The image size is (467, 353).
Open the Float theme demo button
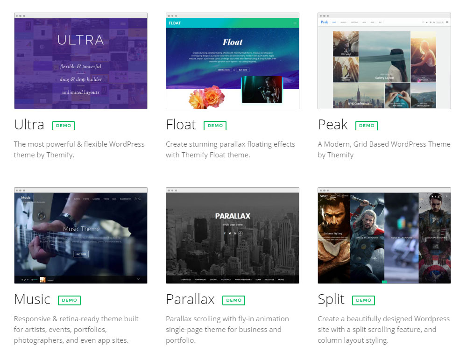click(215, 126)
